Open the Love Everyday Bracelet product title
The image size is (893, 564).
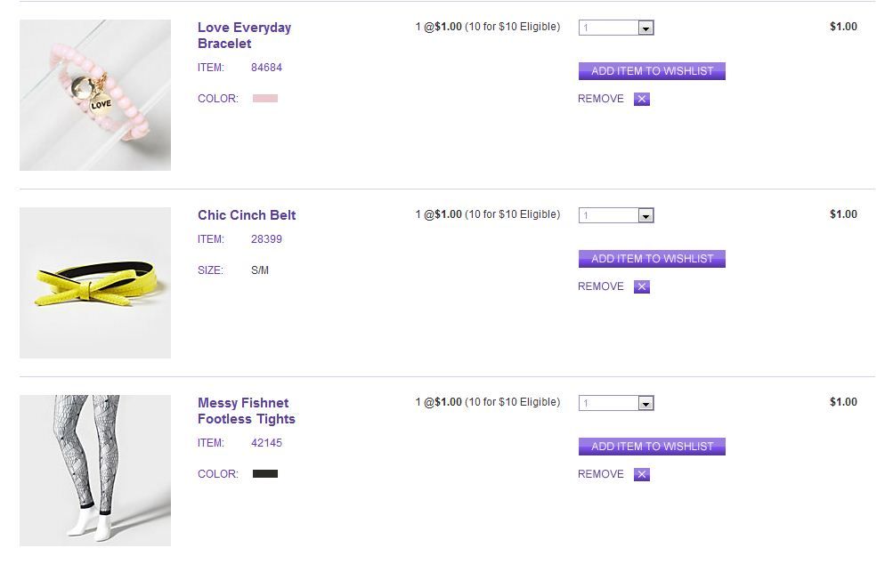click(x=243, y=36)
